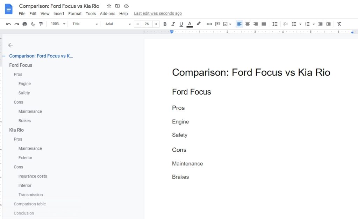358x219 pixels.
Task: Go to Conclusion outline heading
Action: click(24, 213)
